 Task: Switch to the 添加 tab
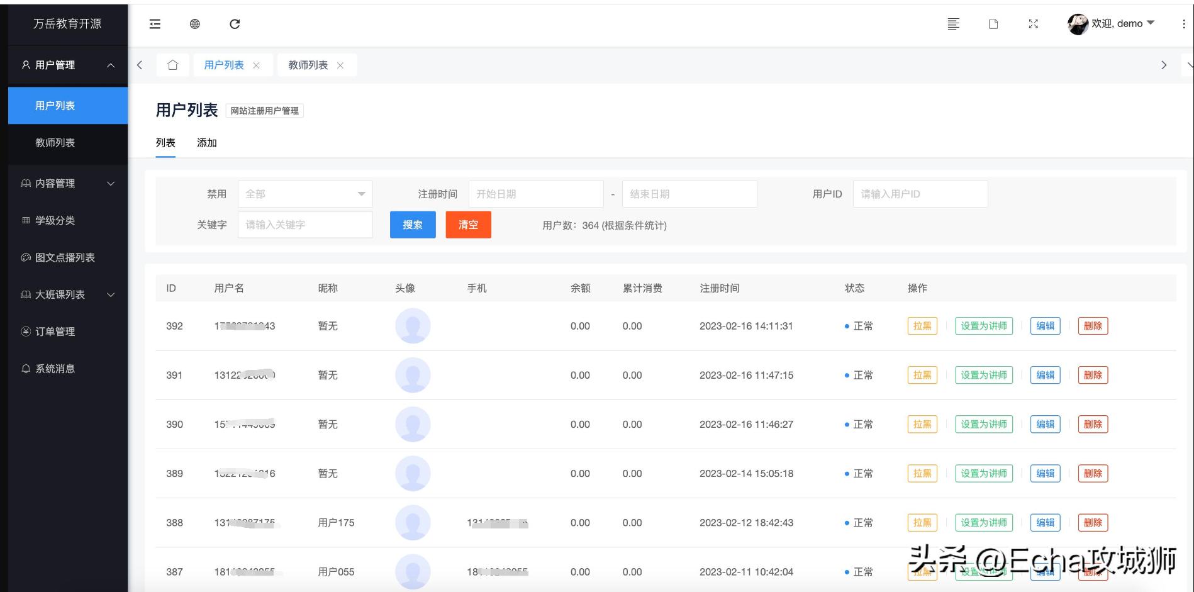point(207,143)
